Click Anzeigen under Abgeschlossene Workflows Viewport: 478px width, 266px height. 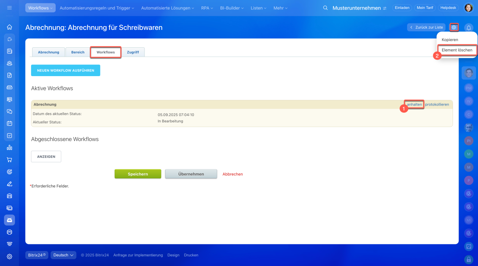[x=46, y=157]
